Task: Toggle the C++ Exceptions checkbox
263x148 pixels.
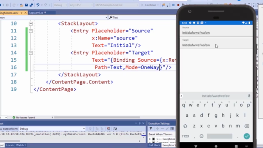Action: pyautogui.click(x=153, y=139)
